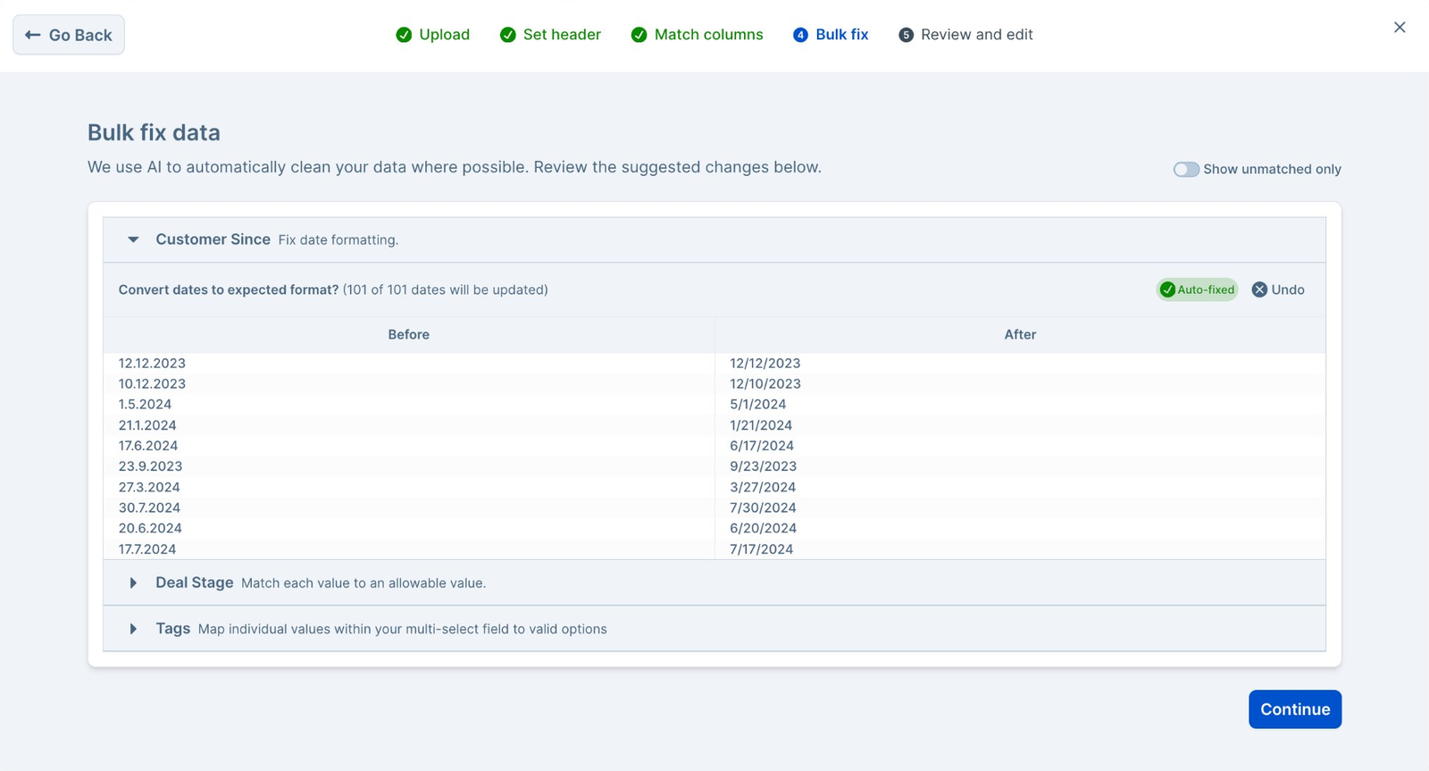Click the Convert dates to expected format prompt
Viewport: 1429px width, 771px height.
tap(229, 289)
